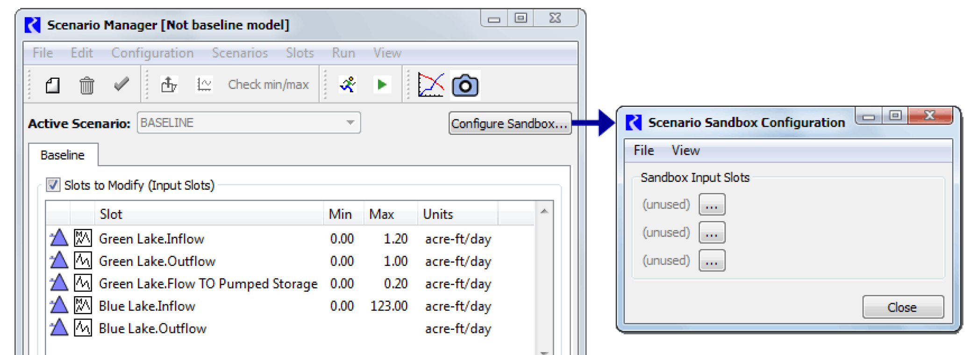Close the Sandbox Configuration with Close button
Image resolution: width=977 pixels, height=355 pixels.
[x=902, y=307]
